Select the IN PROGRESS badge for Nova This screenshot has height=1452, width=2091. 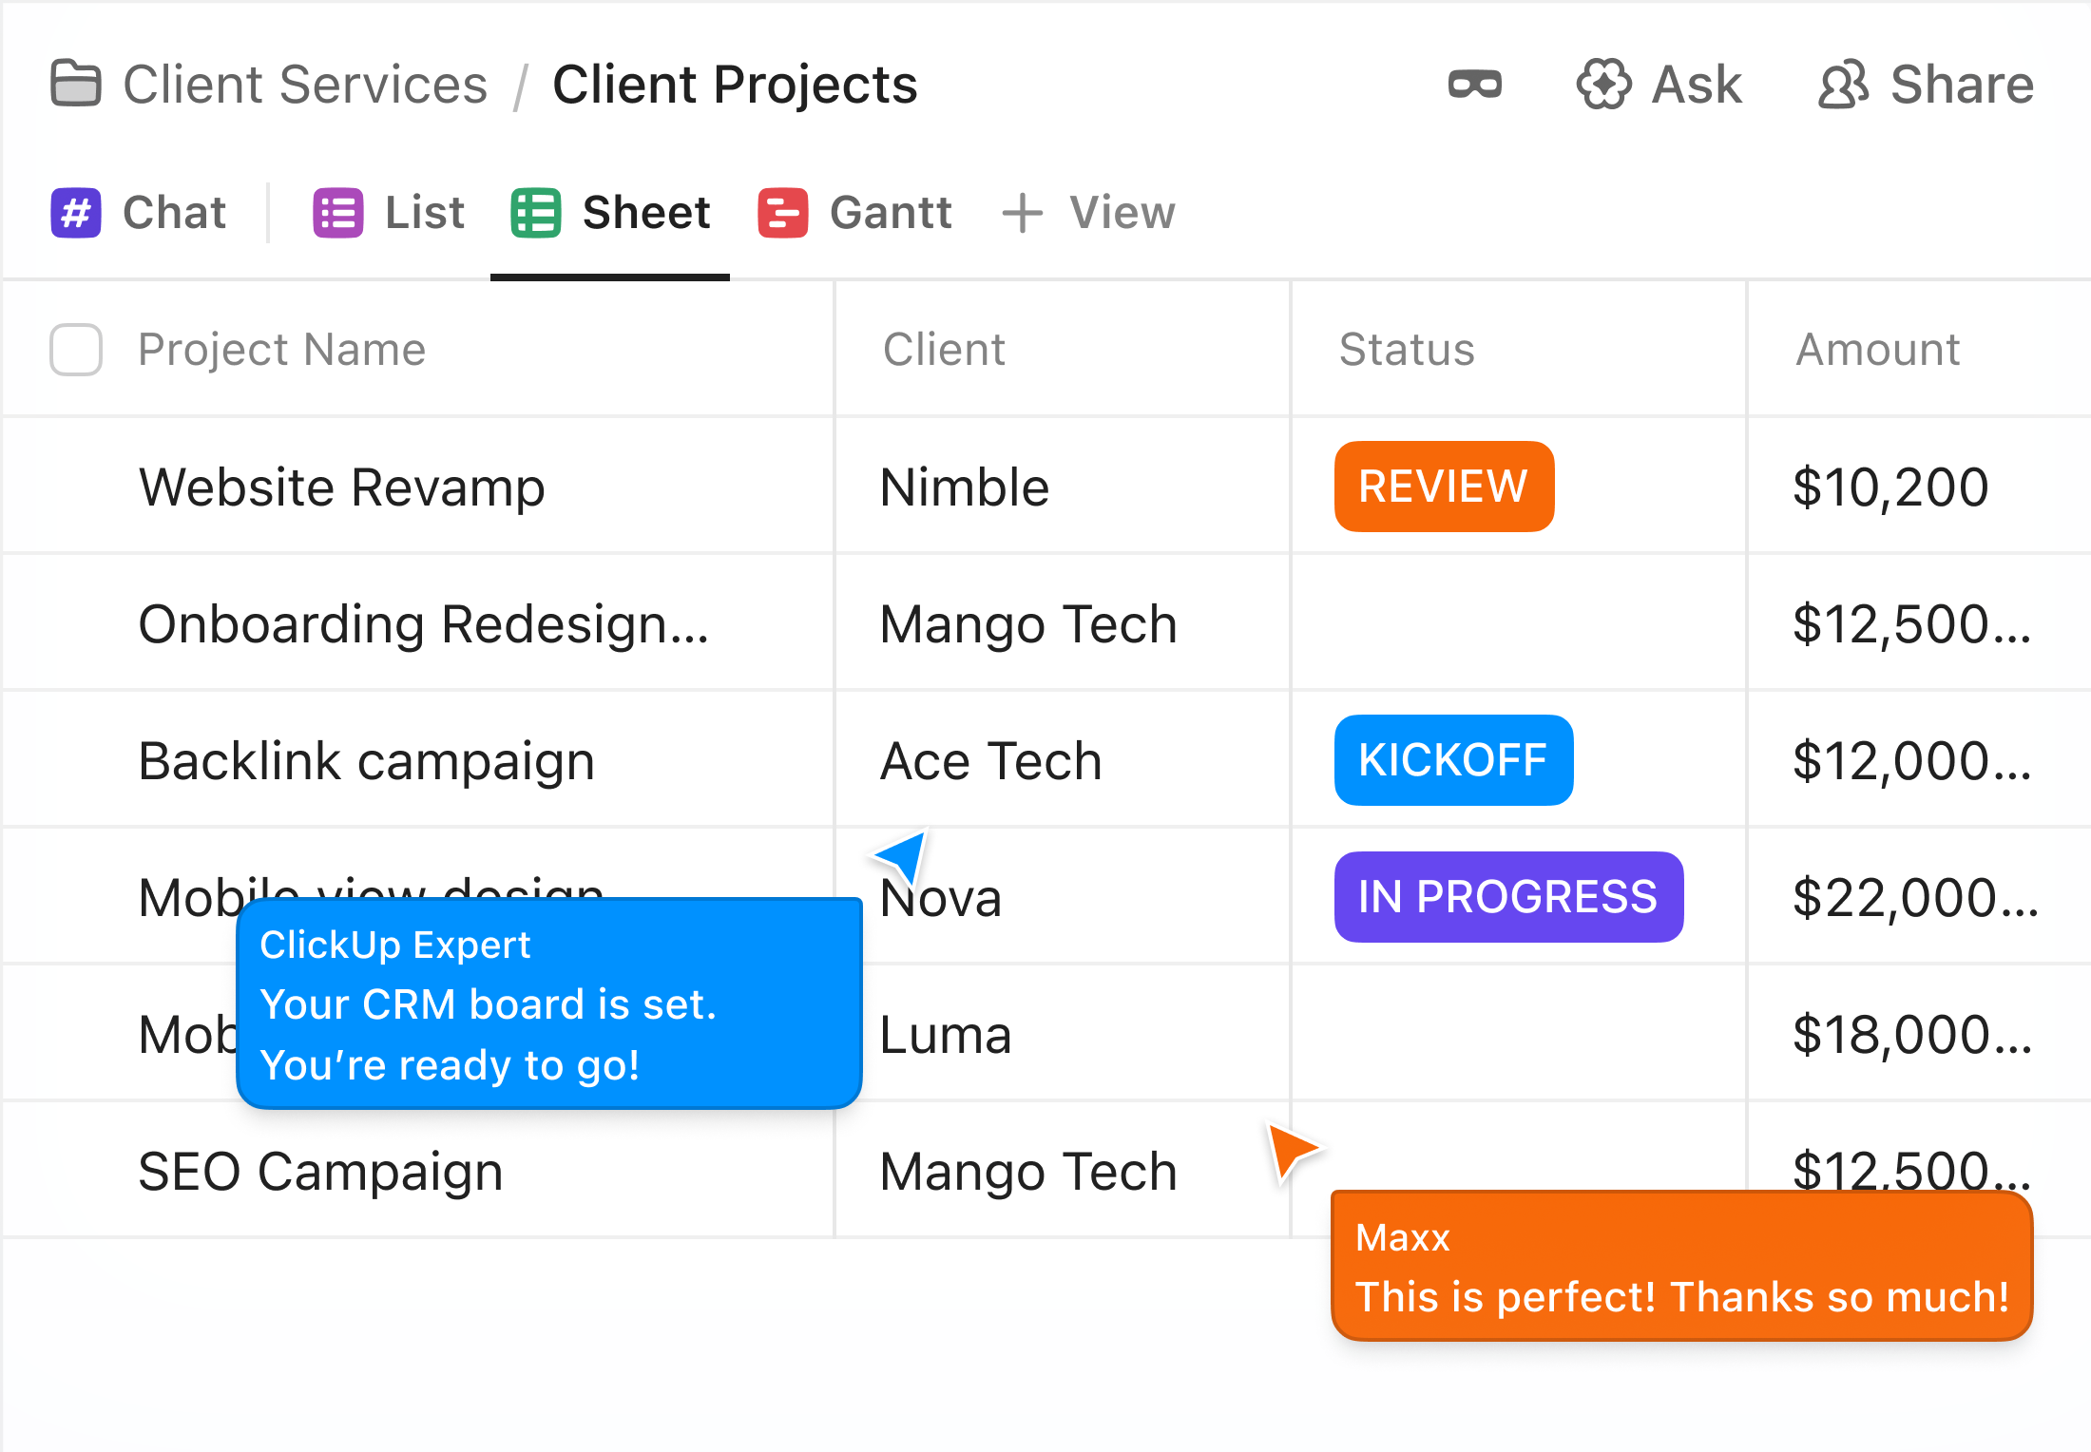(x=1507, y=896)
